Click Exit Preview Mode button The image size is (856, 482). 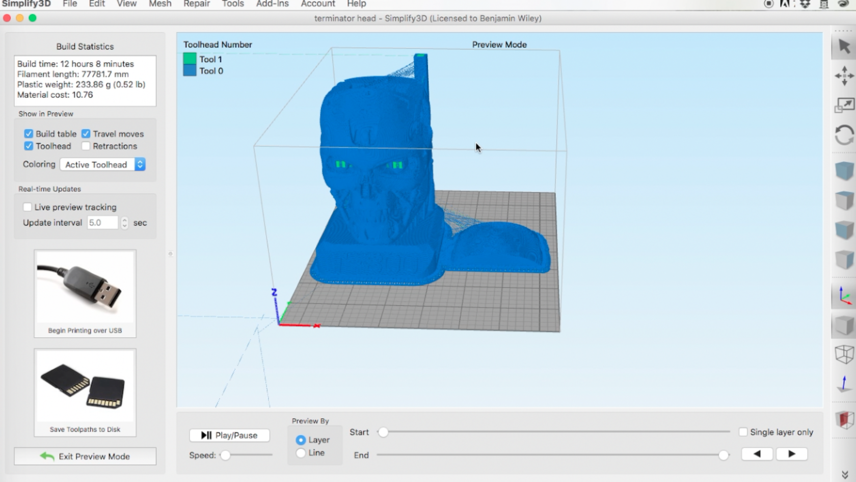pyautogui.click(x=85, y=456)
